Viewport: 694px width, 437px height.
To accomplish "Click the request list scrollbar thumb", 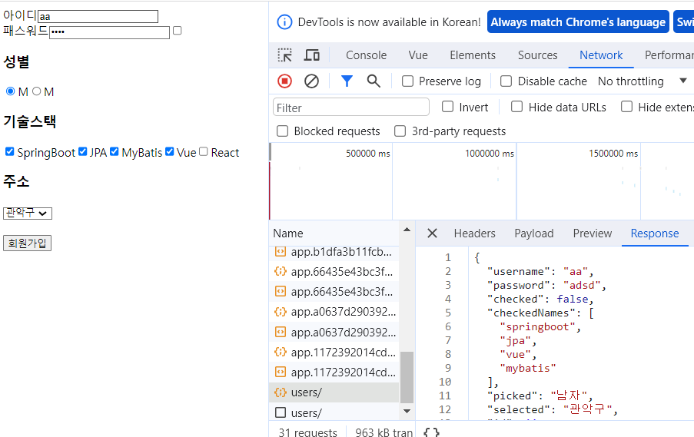I will point(407,377).
